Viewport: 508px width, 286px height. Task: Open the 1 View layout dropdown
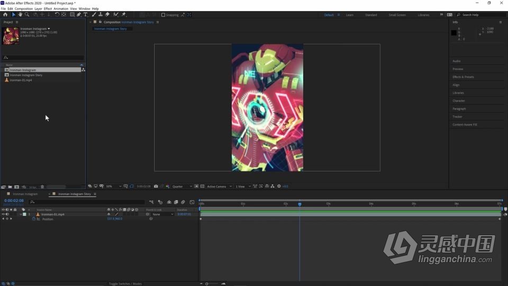point(243,186)
